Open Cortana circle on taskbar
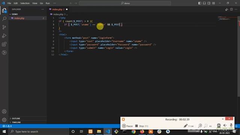The width and height of the screenshot is (240, 135). (x=73, y=132)
